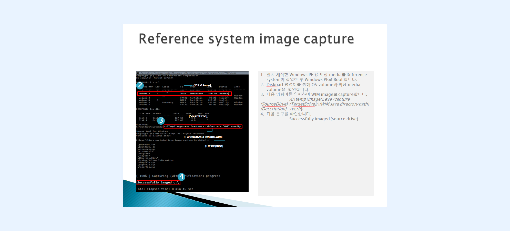Click the cmd.exe window icon in terminal title bar
The height and width of the screenshot is (231, 510).
click(138, 73)
